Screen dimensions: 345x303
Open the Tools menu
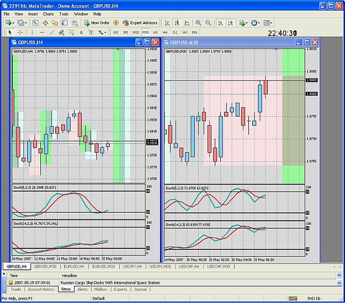[x=64, y=14]
